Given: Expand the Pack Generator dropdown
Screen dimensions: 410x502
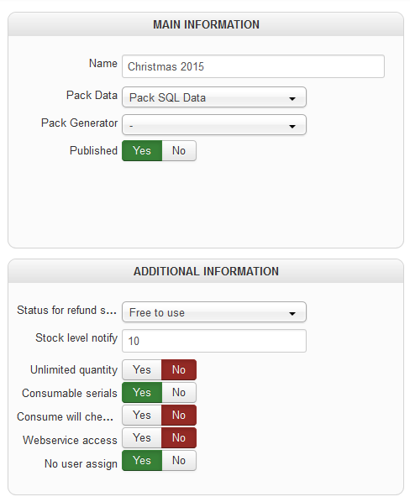Looking at the screenshot, I should click(x=214, y=125).
